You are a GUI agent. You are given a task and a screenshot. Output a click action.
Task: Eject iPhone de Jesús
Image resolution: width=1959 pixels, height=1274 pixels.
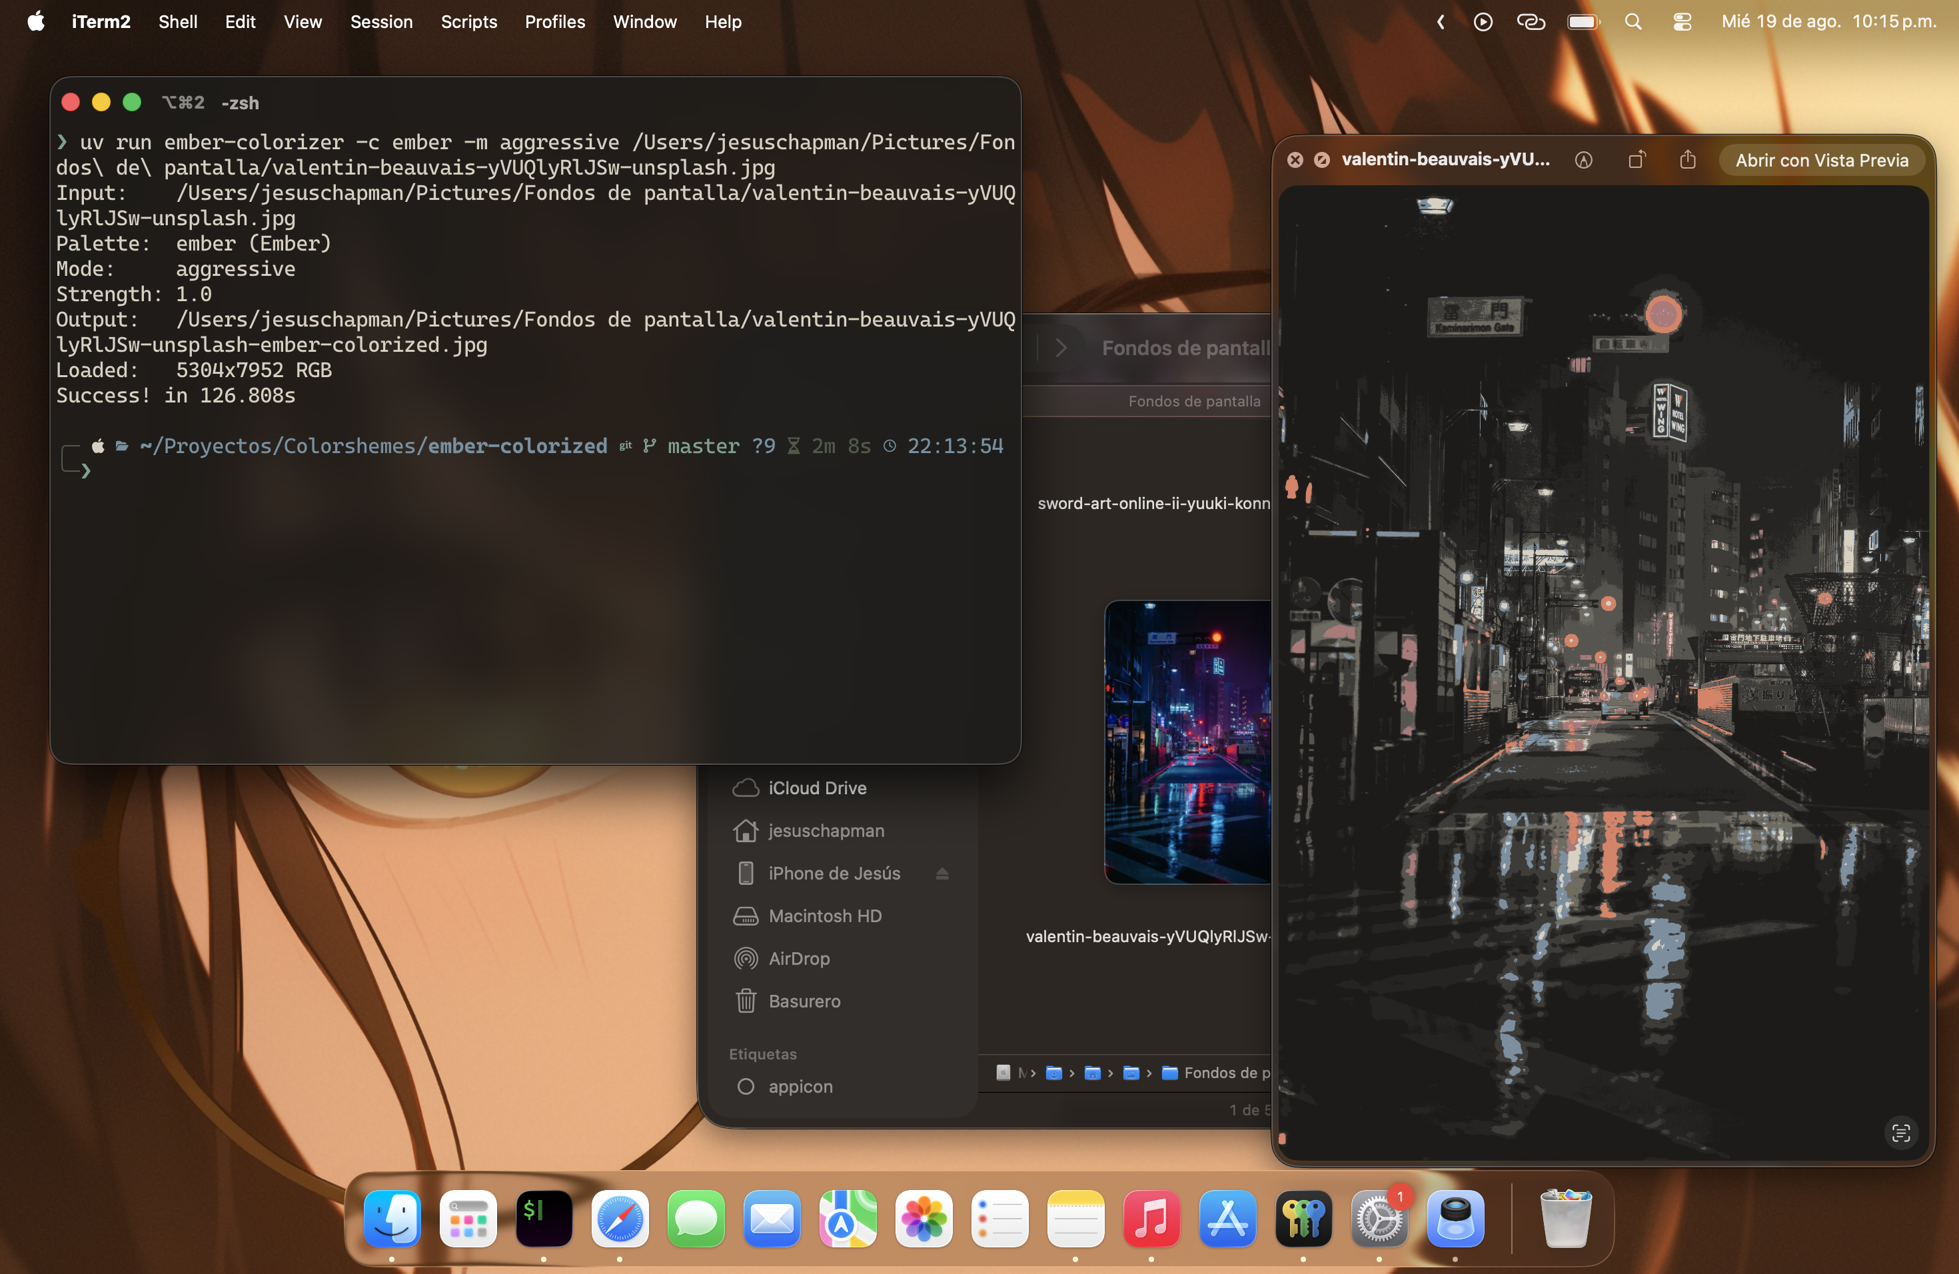[942, 874]
